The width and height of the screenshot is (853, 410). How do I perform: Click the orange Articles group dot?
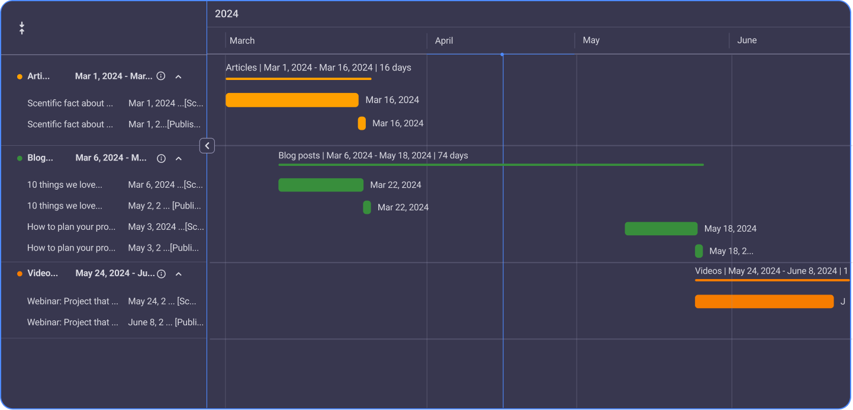(20, 76)
